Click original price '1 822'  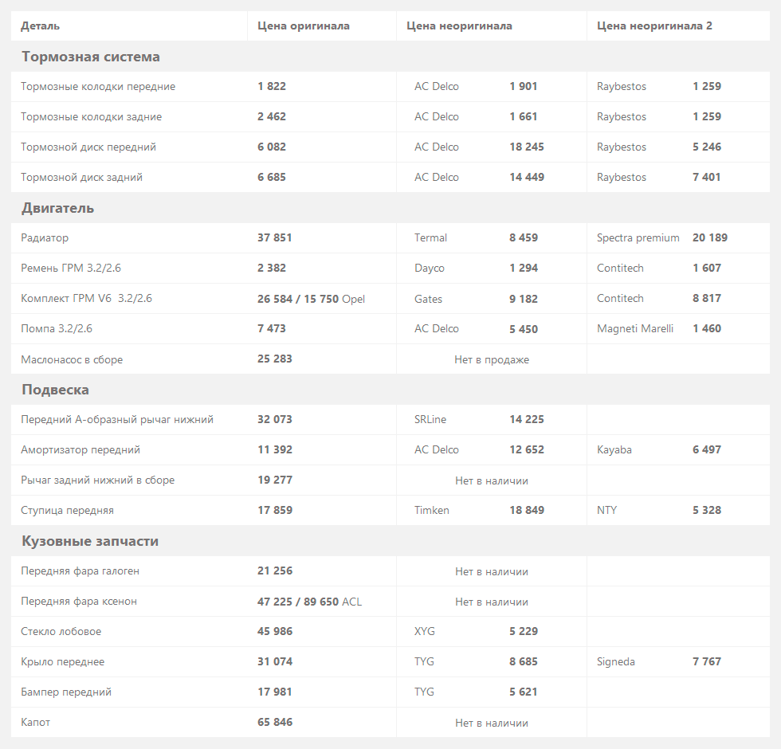(272, 86)
